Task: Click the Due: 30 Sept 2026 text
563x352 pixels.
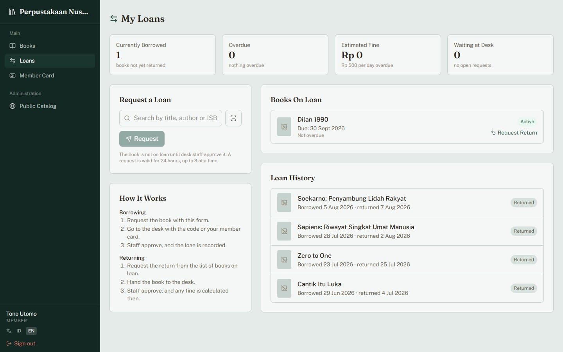Action: (x=321, y=128)
